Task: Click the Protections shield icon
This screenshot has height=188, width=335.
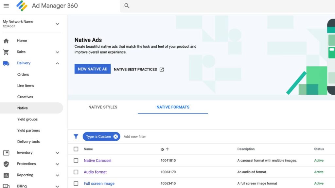Action: (x=6, y=164)
